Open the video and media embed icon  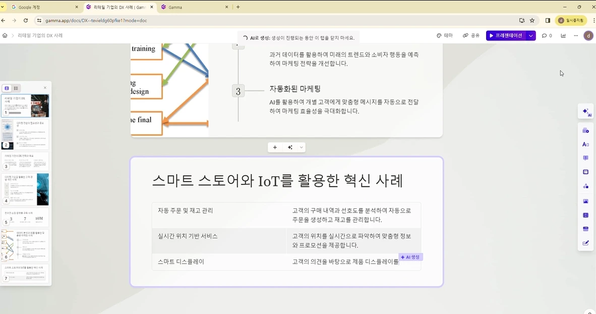click(586, 215)
